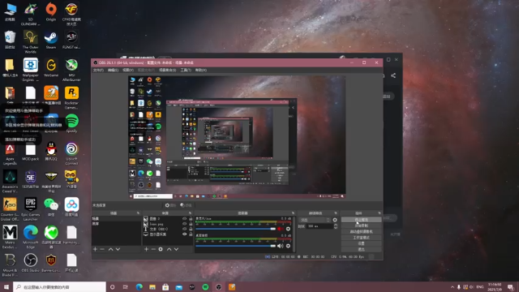The image size is (519, 292).
Task: Mute the desktop audio speaker icon
Action: 281,246
